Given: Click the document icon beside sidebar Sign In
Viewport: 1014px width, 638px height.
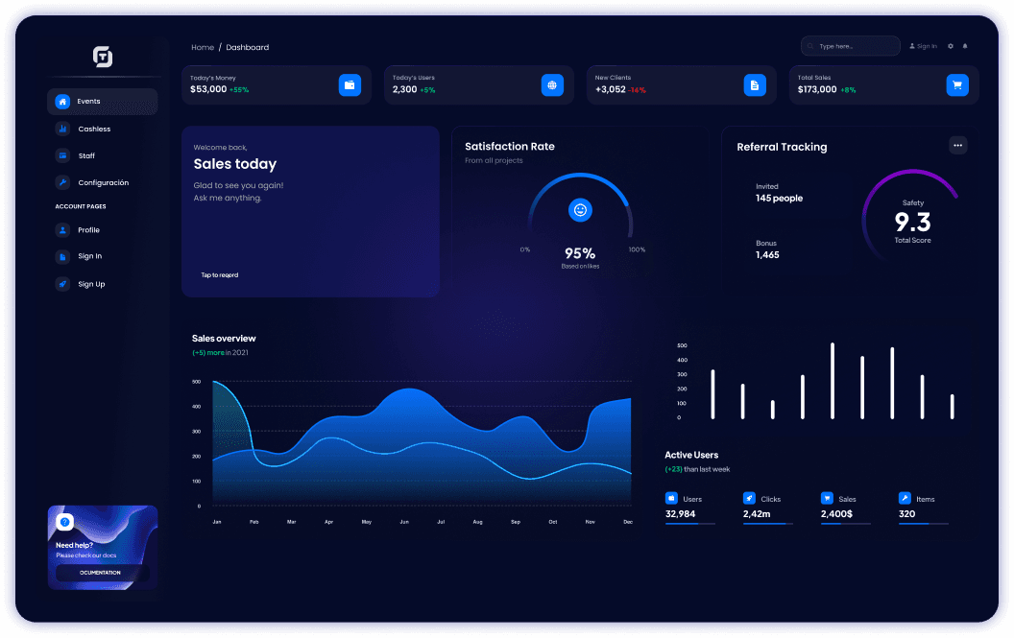Looking at the screenshot, I should pyautogui.click(x=62, y=256).
